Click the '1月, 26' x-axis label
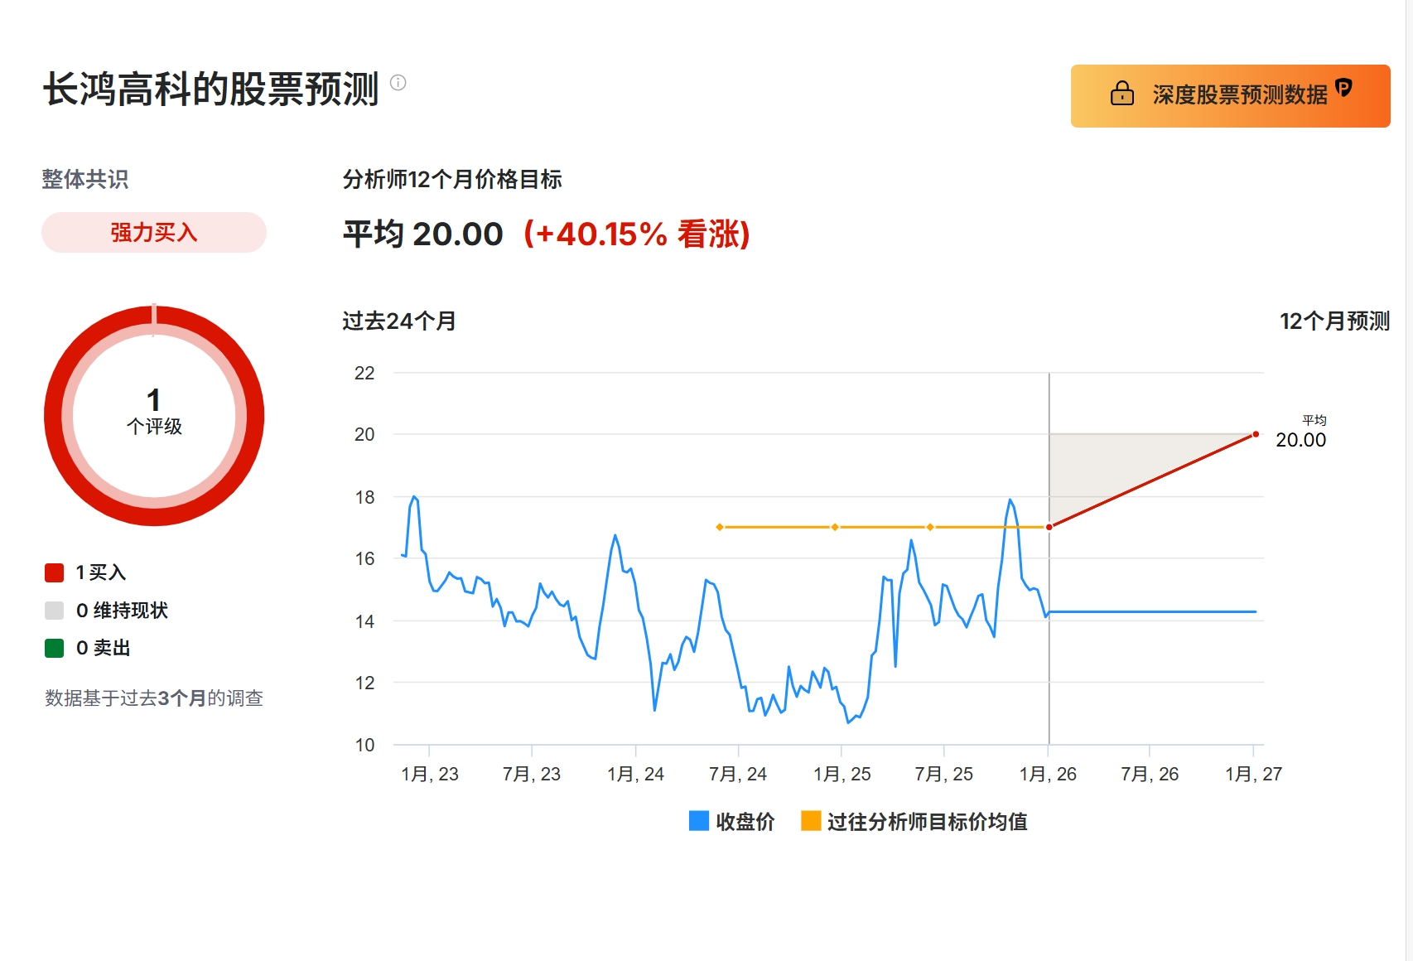Image resolution: width=1413 pixels, height=961 pixels. [x=1048, y=774]
